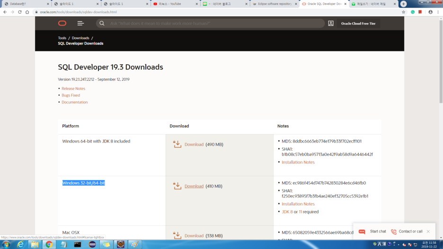The height and width of the screenshot is (249, 443).
Task: Click the download icon for Windows 32-bit/64-bit
Action: click(177, 186)
